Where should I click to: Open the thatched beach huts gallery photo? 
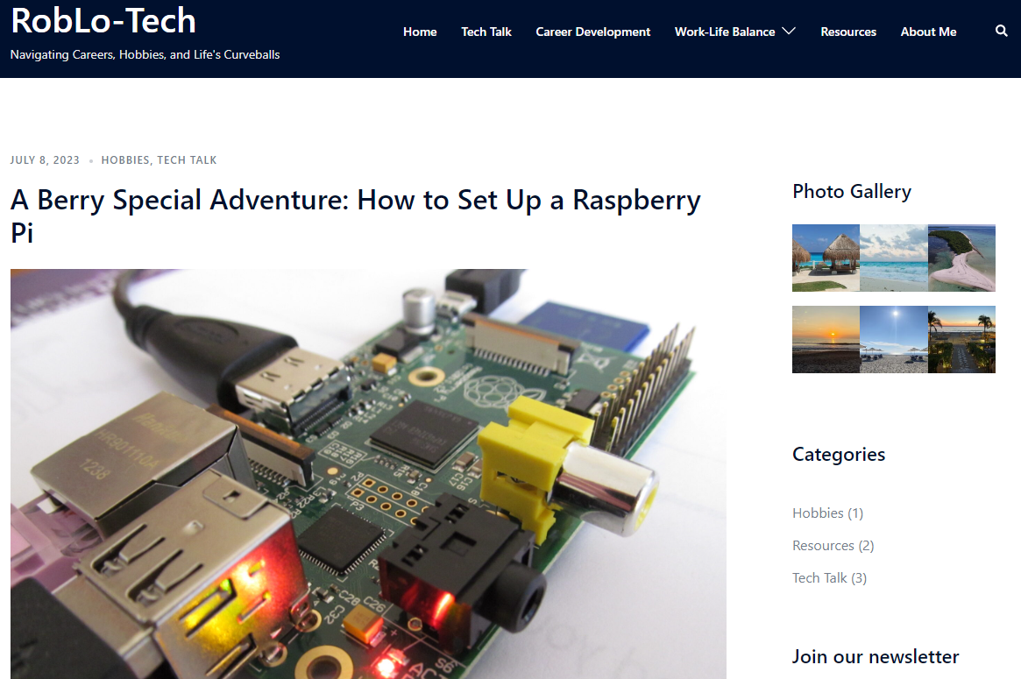826,258
